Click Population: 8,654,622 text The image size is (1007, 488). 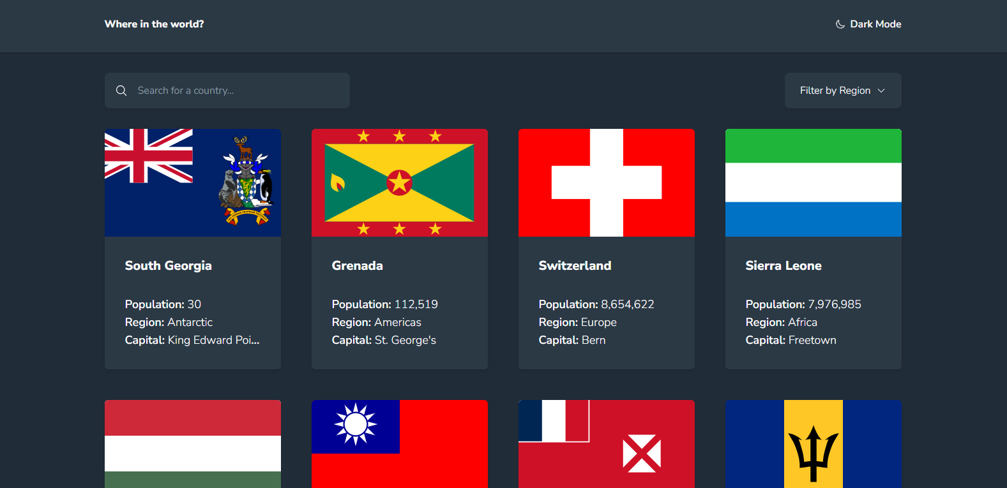tap(596, 304)
